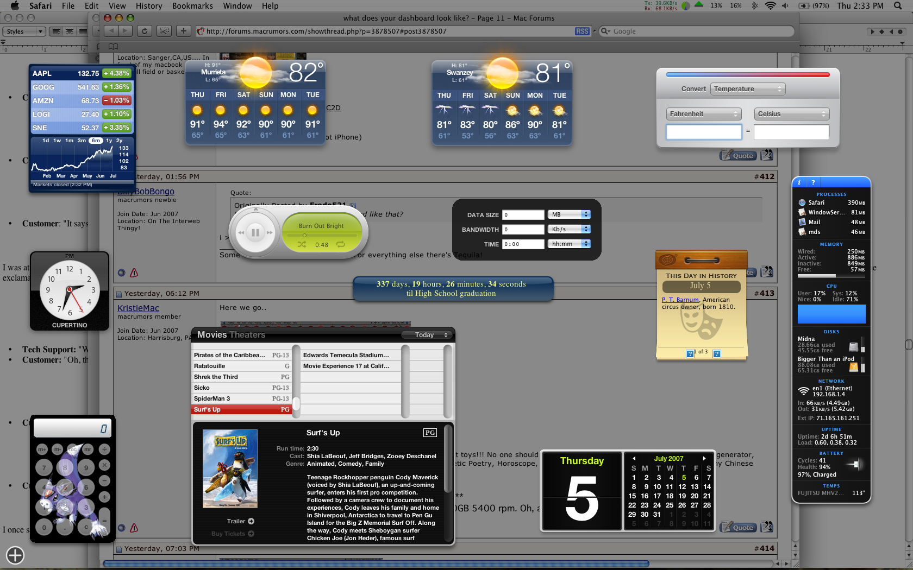Click the Trailer button for Surf's Up
The image size is (913, 570).
tap(241, 521)
